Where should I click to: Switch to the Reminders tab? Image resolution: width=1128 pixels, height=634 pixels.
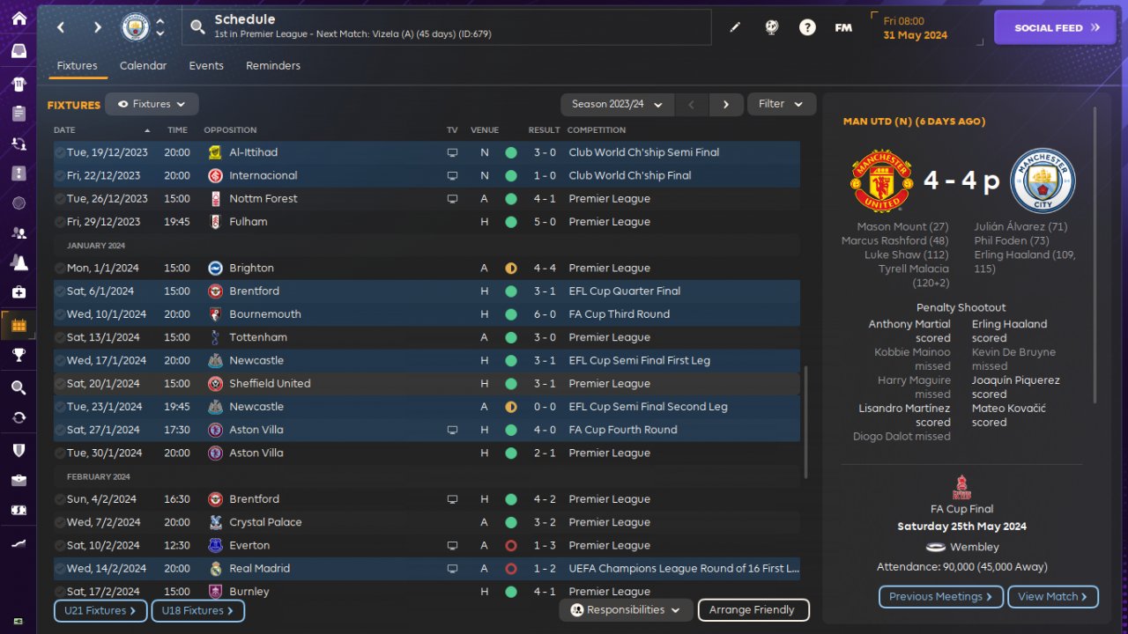coord(273,66)
